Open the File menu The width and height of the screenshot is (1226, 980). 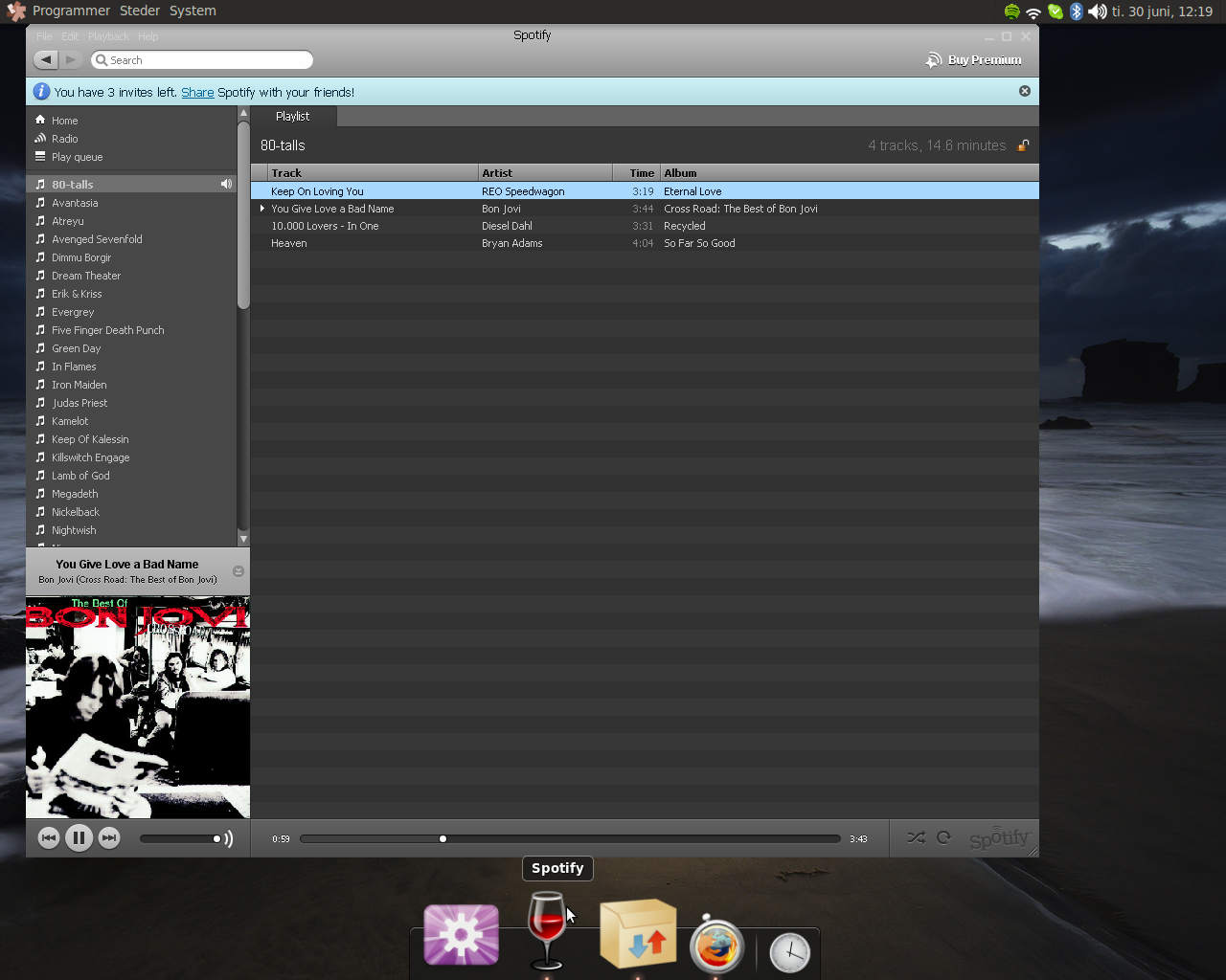[x=44, y=36]
